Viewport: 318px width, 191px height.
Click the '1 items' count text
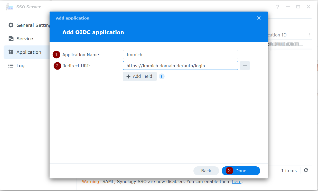tap(289, 170)
